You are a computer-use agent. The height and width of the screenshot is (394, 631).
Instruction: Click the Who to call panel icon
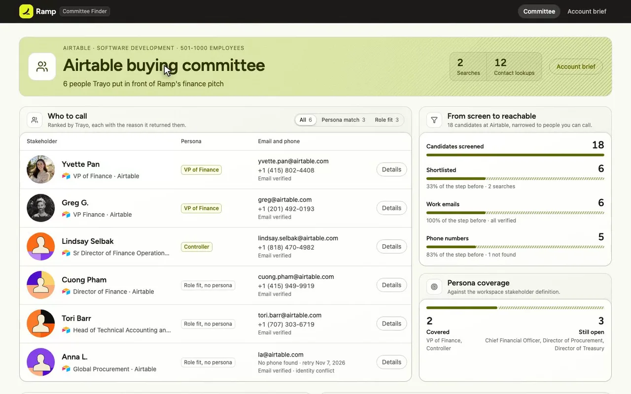point(34,120)
